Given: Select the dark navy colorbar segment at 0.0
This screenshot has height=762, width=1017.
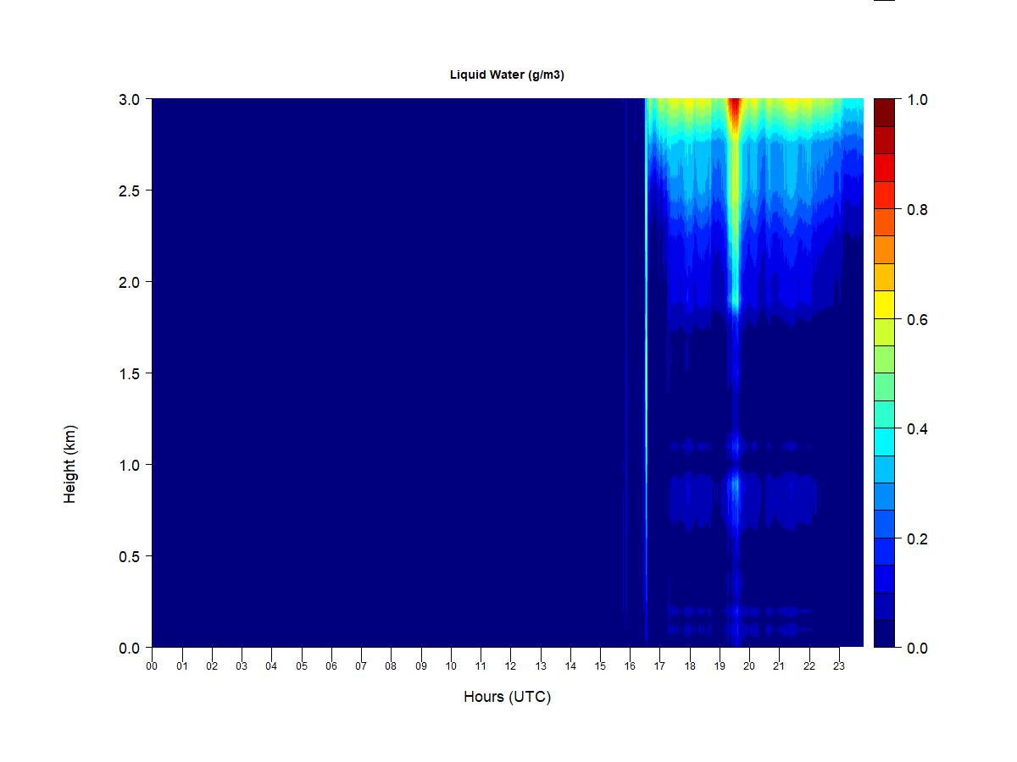Looking at the screenshot, I should pos(885,633).
